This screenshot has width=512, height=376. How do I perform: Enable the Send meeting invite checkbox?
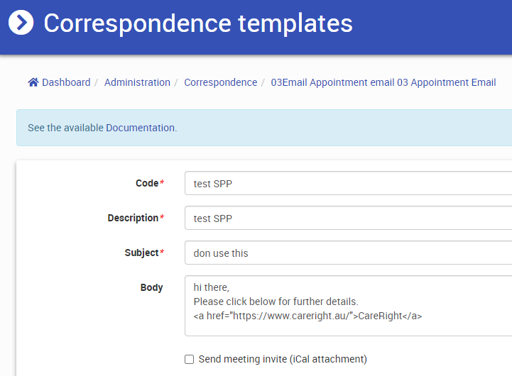tap(189, 359)
